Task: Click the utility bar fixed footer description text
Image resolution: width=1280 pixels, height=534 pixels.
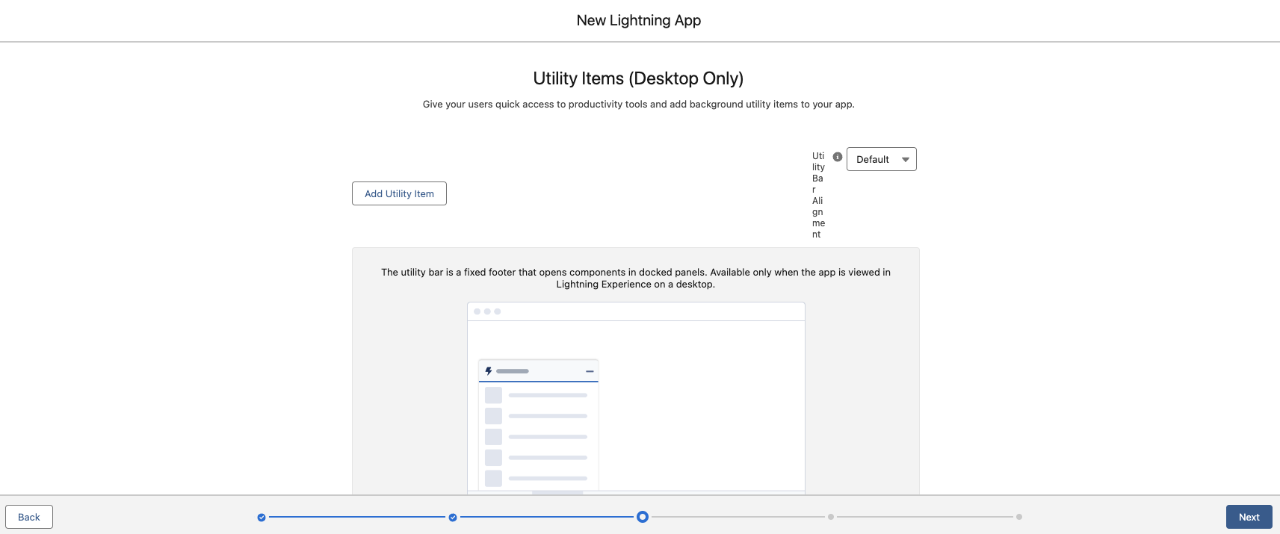Action: 635,278
